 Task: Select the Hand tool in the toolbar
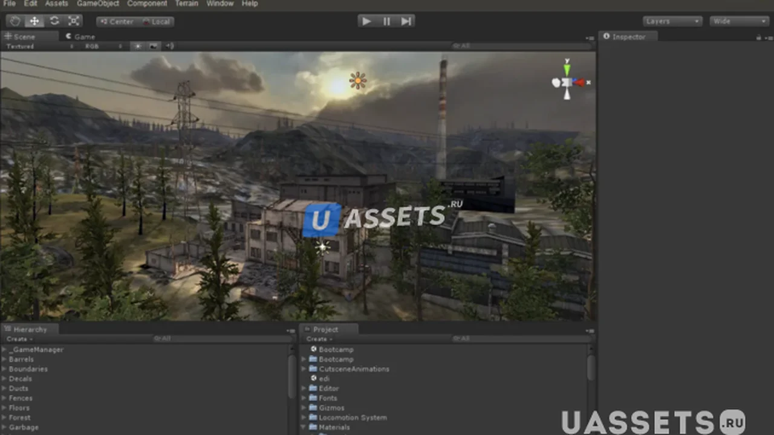tap(15, 21)
